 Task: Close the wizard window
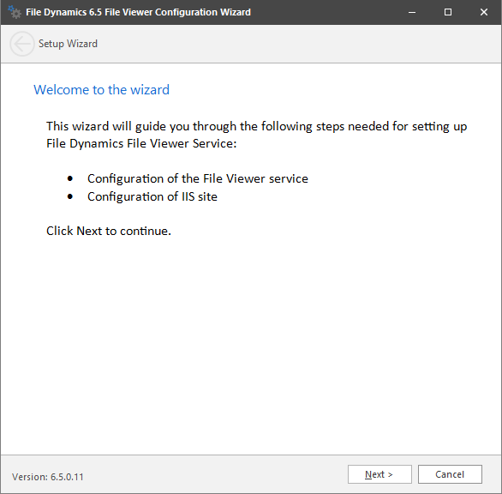[484, 12]
